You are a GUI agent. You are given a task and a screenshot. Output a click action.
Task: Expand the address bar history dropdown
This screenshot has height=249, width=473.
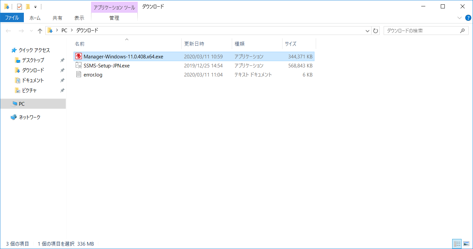[368, 31]
